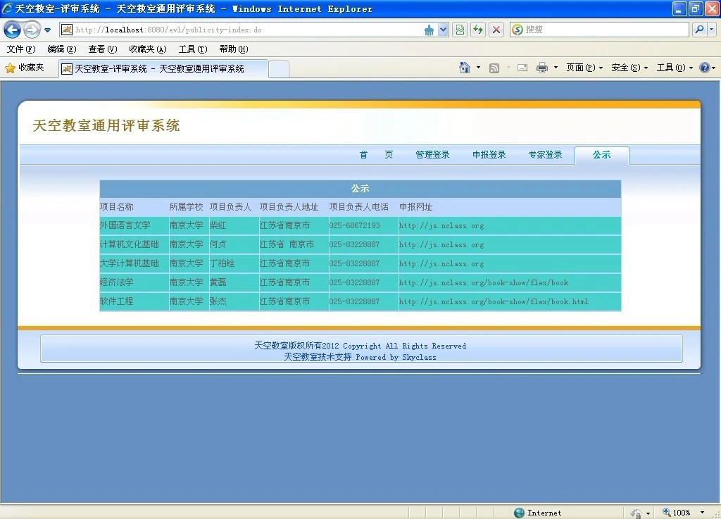
Task: Open the 专家登录 navigation tab
Action: pyautogui.click(x=546, y=155)
